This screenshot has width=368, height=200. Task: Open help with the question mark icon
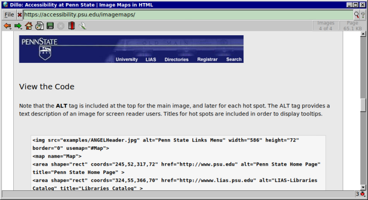[363, 15]
